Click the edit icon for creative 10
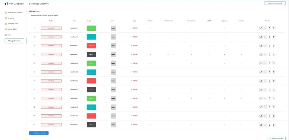 [261, 107]
